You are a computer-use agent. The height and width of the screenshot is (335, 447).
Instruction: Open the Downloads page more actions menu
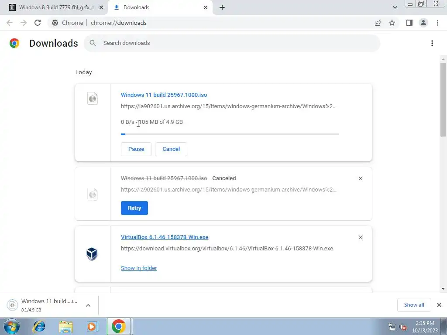point(432,43)
